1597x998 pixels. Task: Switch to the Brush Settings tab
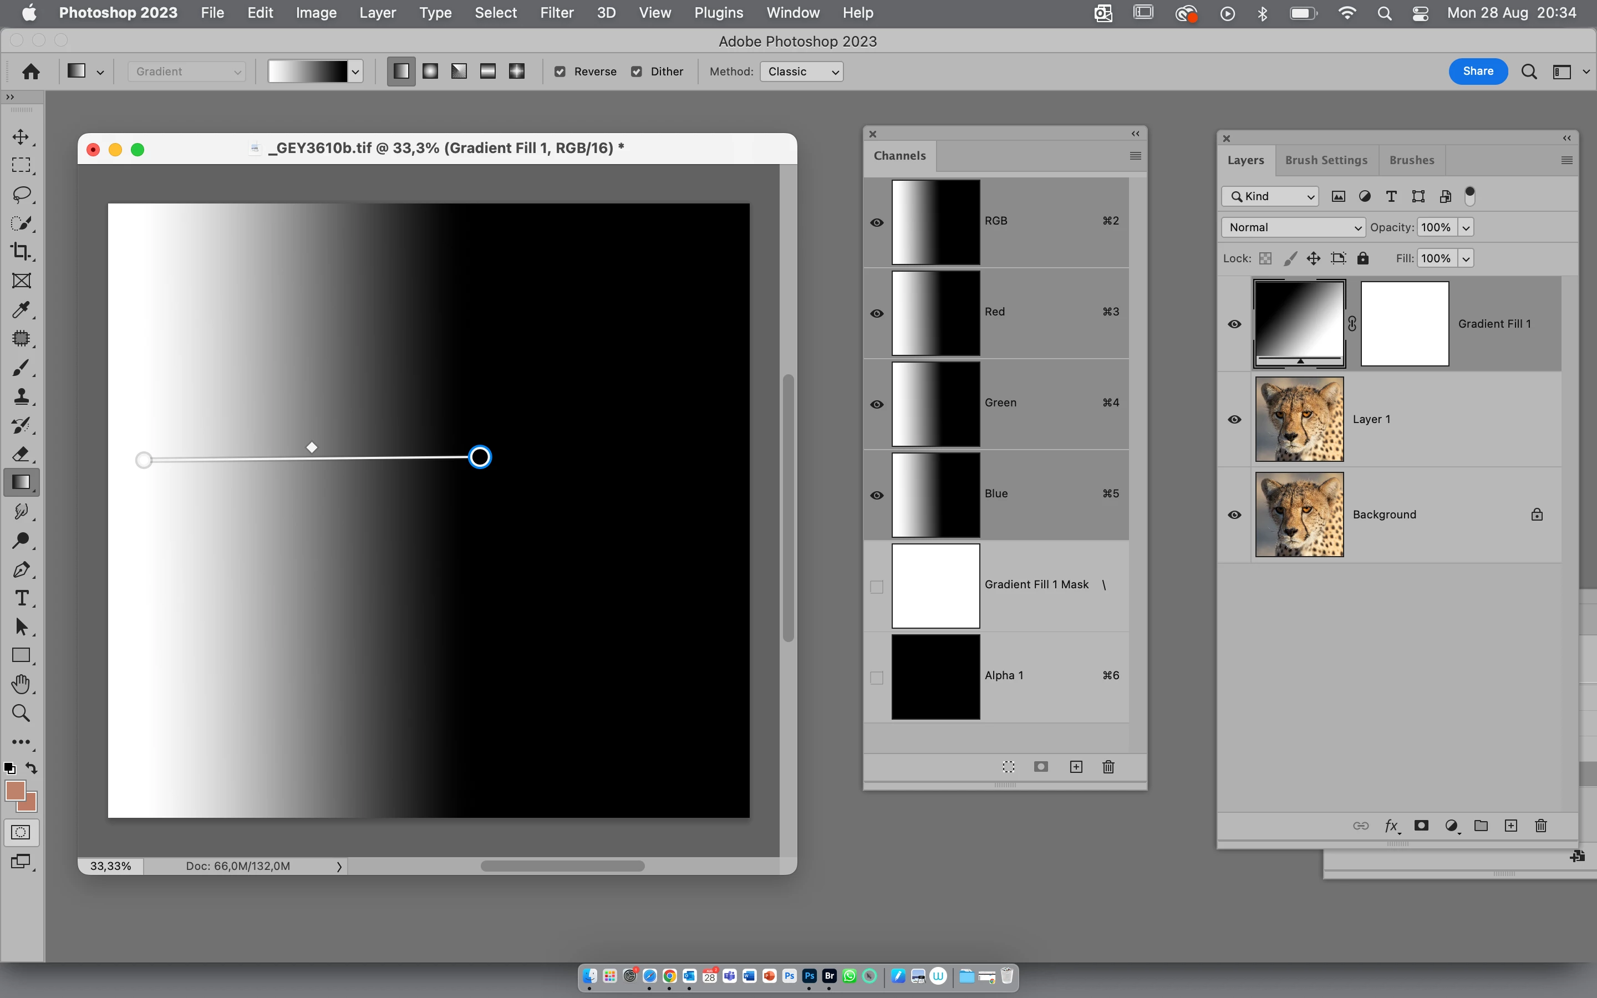[1326, 160]
